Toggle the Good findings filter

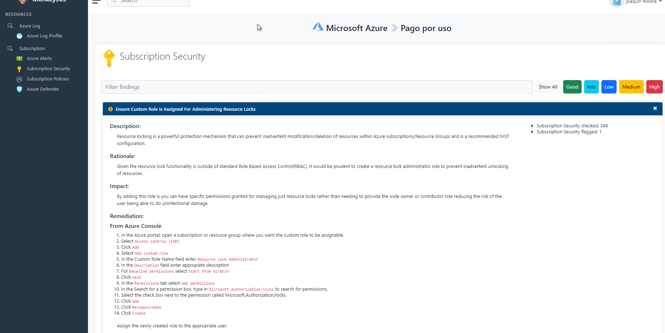point(572,87)
